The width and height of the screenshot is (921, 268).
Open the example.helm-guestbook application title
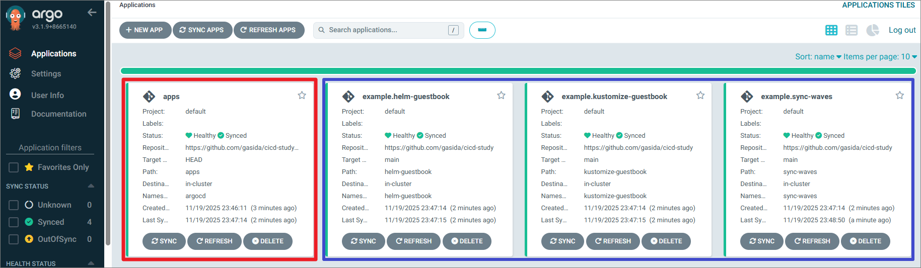pyautogui.click(x=406, y=97)
